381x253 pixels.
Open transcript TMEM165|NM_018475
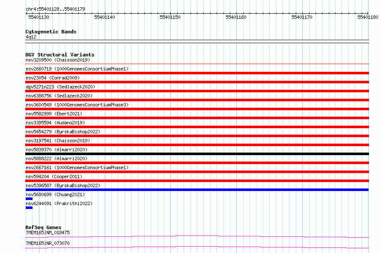48,232
